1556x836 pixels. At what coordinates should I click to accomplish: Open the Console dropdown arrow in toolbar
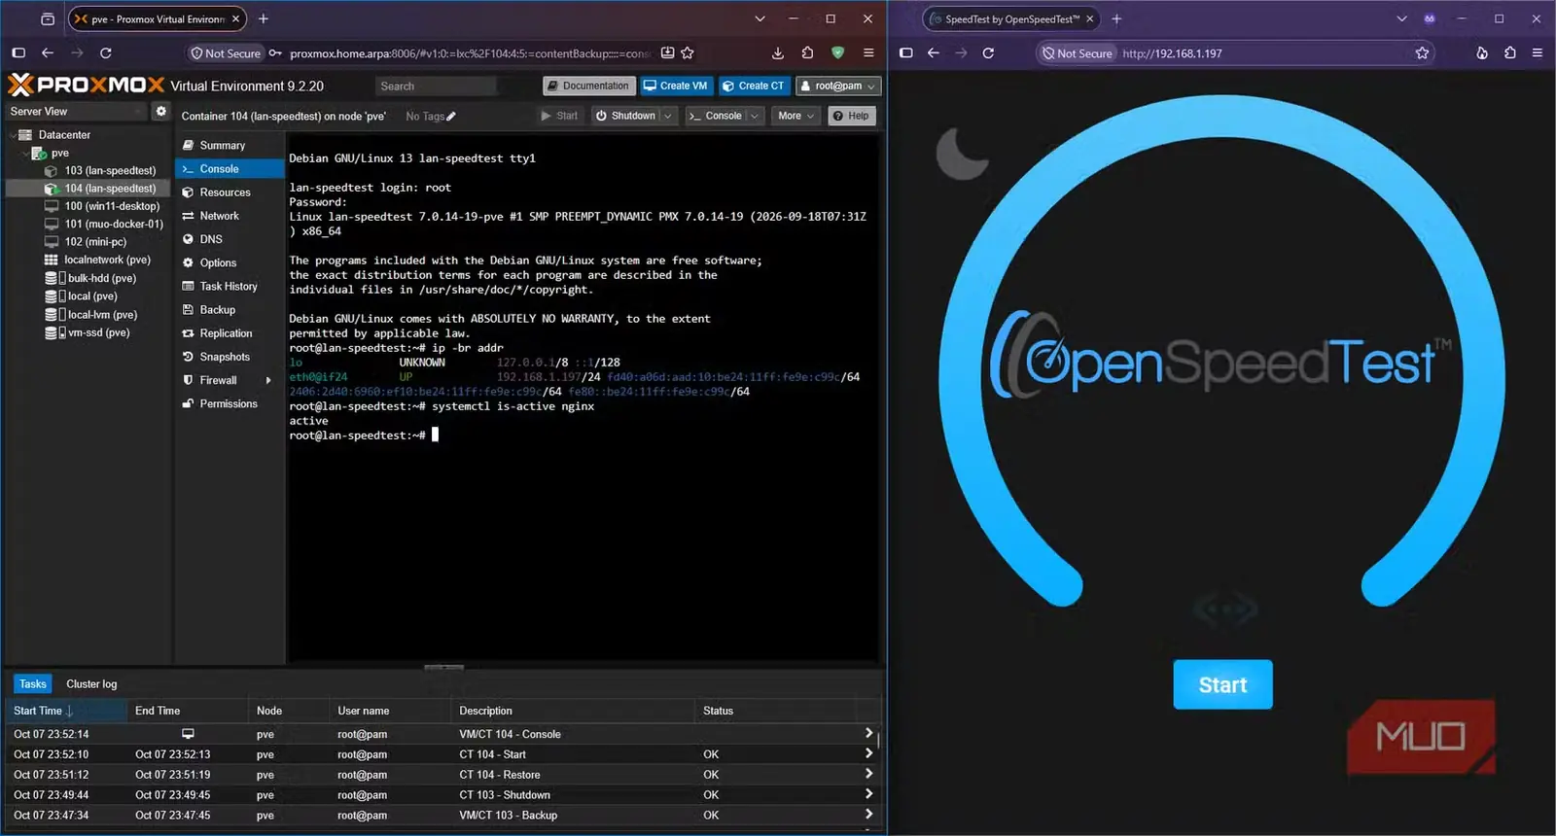point(755,116)
